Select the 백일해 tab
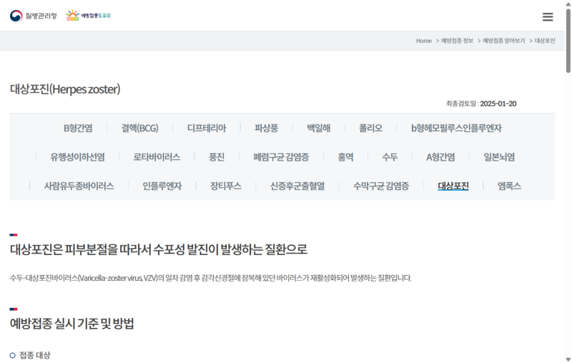This screenshot has width=572, height=363. tap(318, 128)
